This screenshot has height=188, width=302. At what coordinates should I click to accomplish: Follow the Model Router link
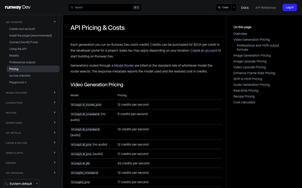point(124,65)
